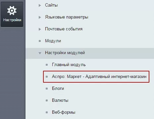Click the bullet next to Модули
Image resolution: width=154 pixels, height=119 pixels.
point(40,41)
